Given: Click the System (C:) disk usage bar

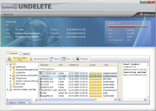Looking at the screenshot, I should [128, 26].
